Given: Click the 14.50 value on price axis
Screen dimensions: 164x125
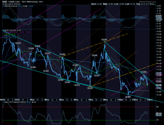Looking at the screenshot, I should [159, 31].
